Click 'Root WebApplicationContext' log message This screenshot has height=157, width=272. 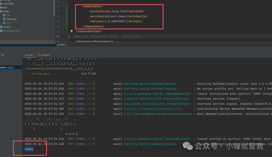pos(234,114)
